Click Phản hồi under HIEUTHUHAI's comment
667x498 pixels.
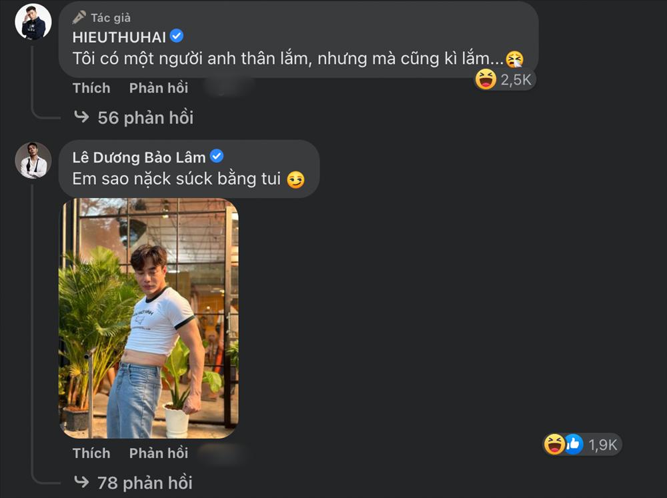coord(158,87)
